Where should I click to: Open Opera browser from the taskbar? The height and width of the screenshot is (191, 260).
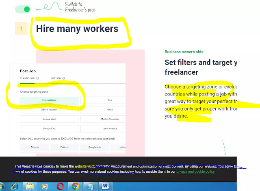(60, 187)
